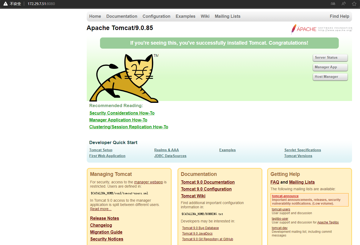Open the Documentation navigation item
Image resolution: width=360 pixels, height=245 pixels.
[x=122, y=16]
